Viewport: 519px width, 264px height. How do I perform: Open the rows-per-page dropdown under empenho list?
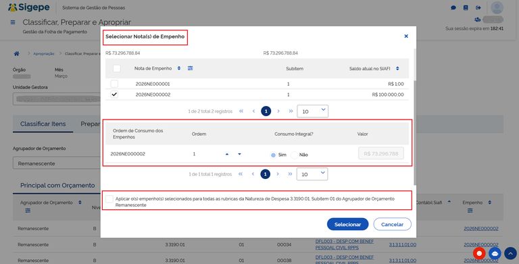click(313, 111)
